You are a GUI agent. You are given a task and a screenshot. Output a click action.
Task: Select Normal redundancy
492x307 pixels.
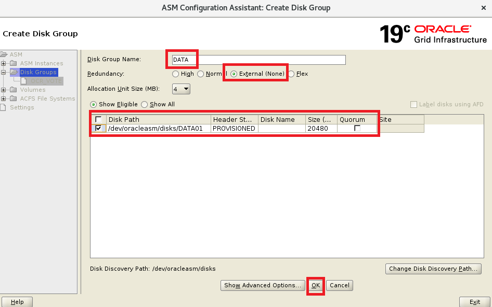click(x=201, y=74)
